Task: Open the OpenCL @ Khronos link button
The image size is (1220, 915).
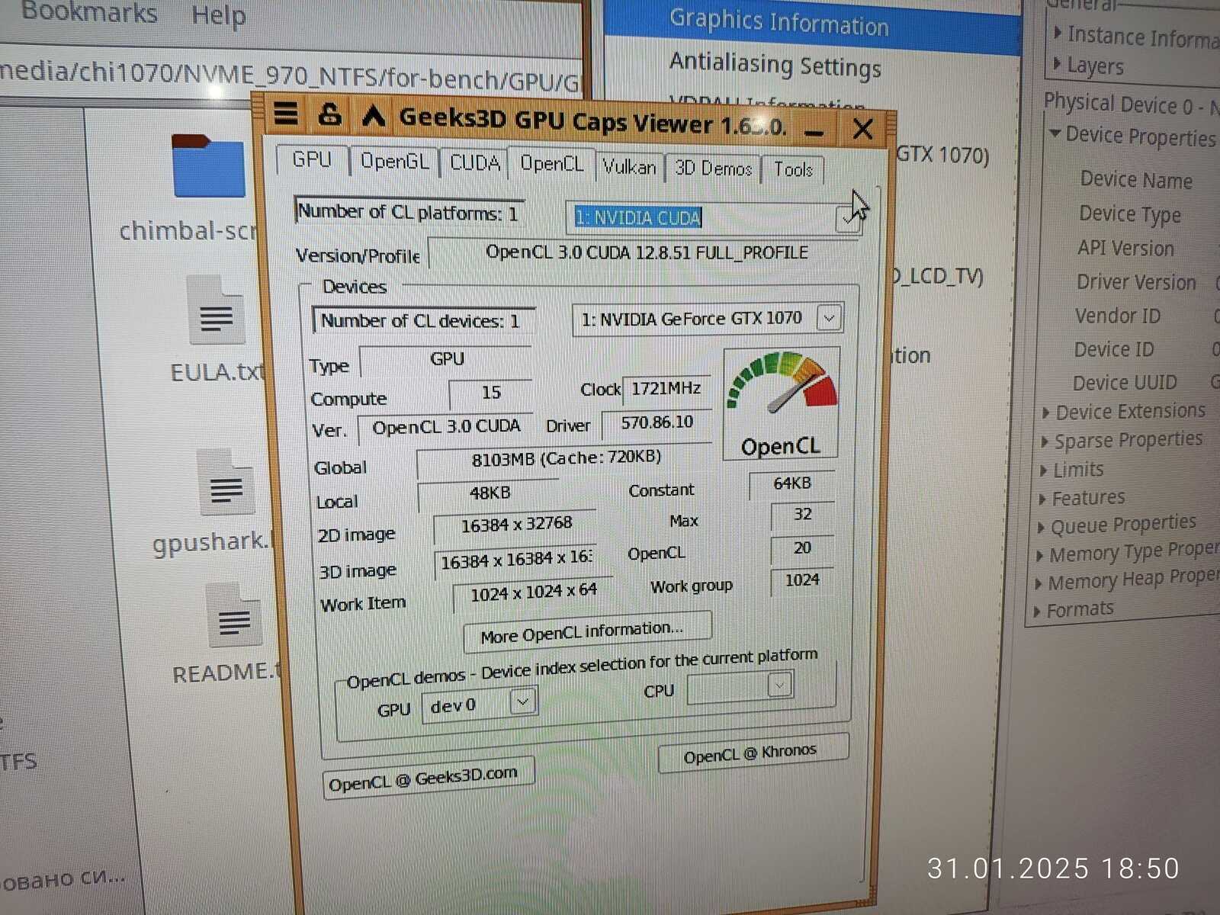Action: coord(754,753)
